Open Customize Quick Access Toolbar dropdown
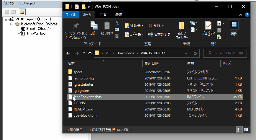 [89, 7]
